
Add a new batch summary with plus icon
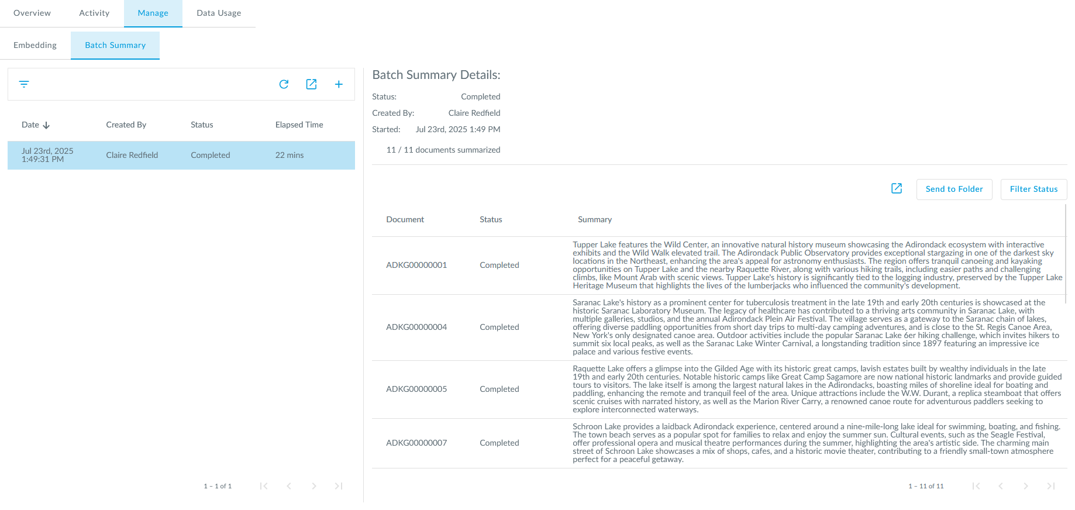pos(339,84)
